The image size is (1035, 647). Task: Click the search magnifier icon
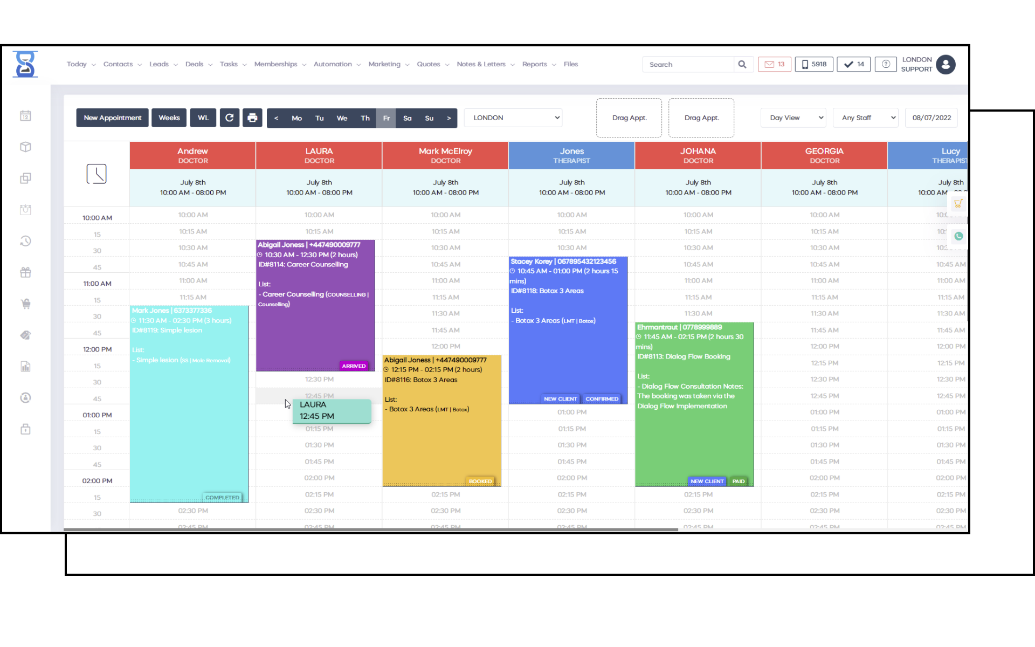742,64
